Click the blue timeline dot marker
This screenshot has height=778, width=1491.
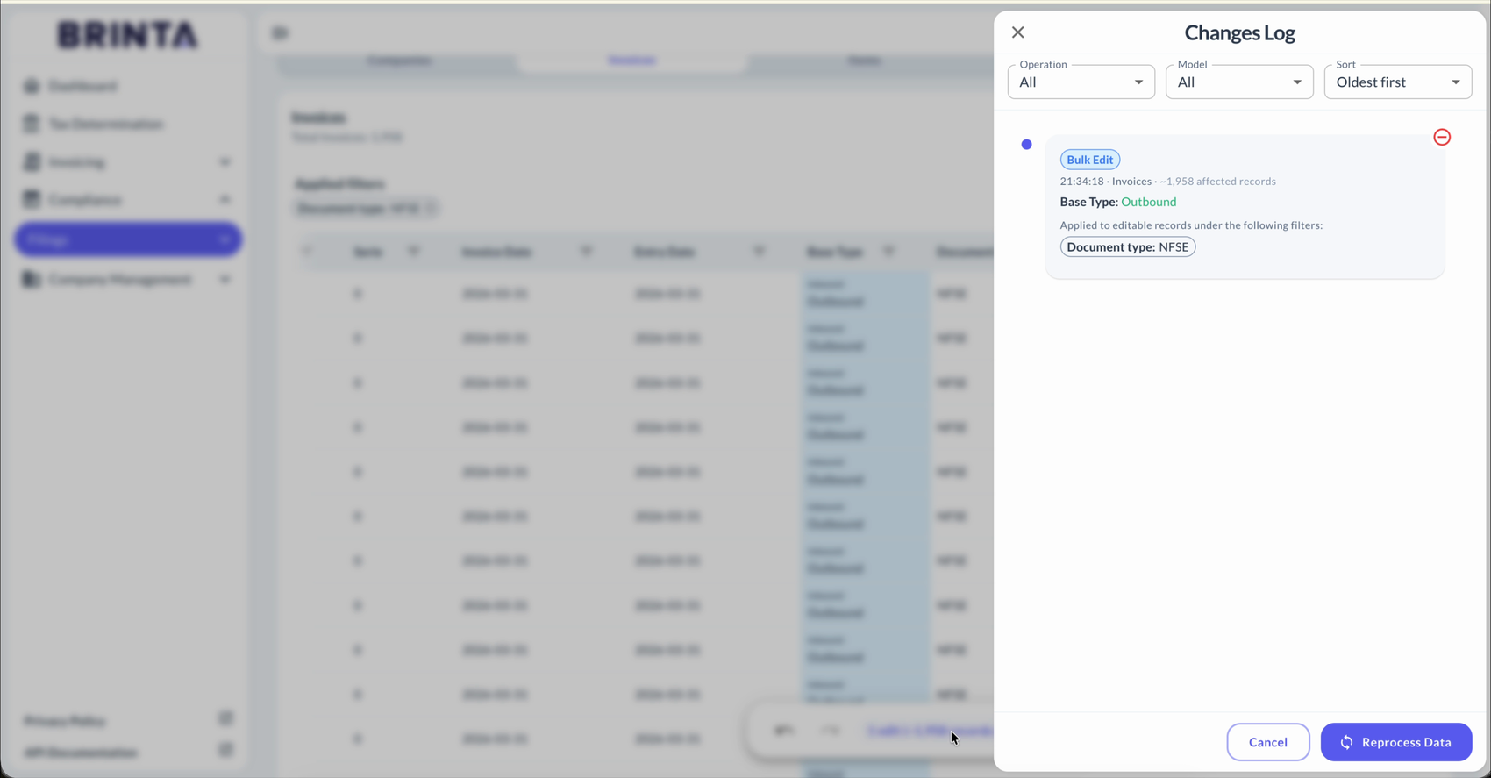1026,145
